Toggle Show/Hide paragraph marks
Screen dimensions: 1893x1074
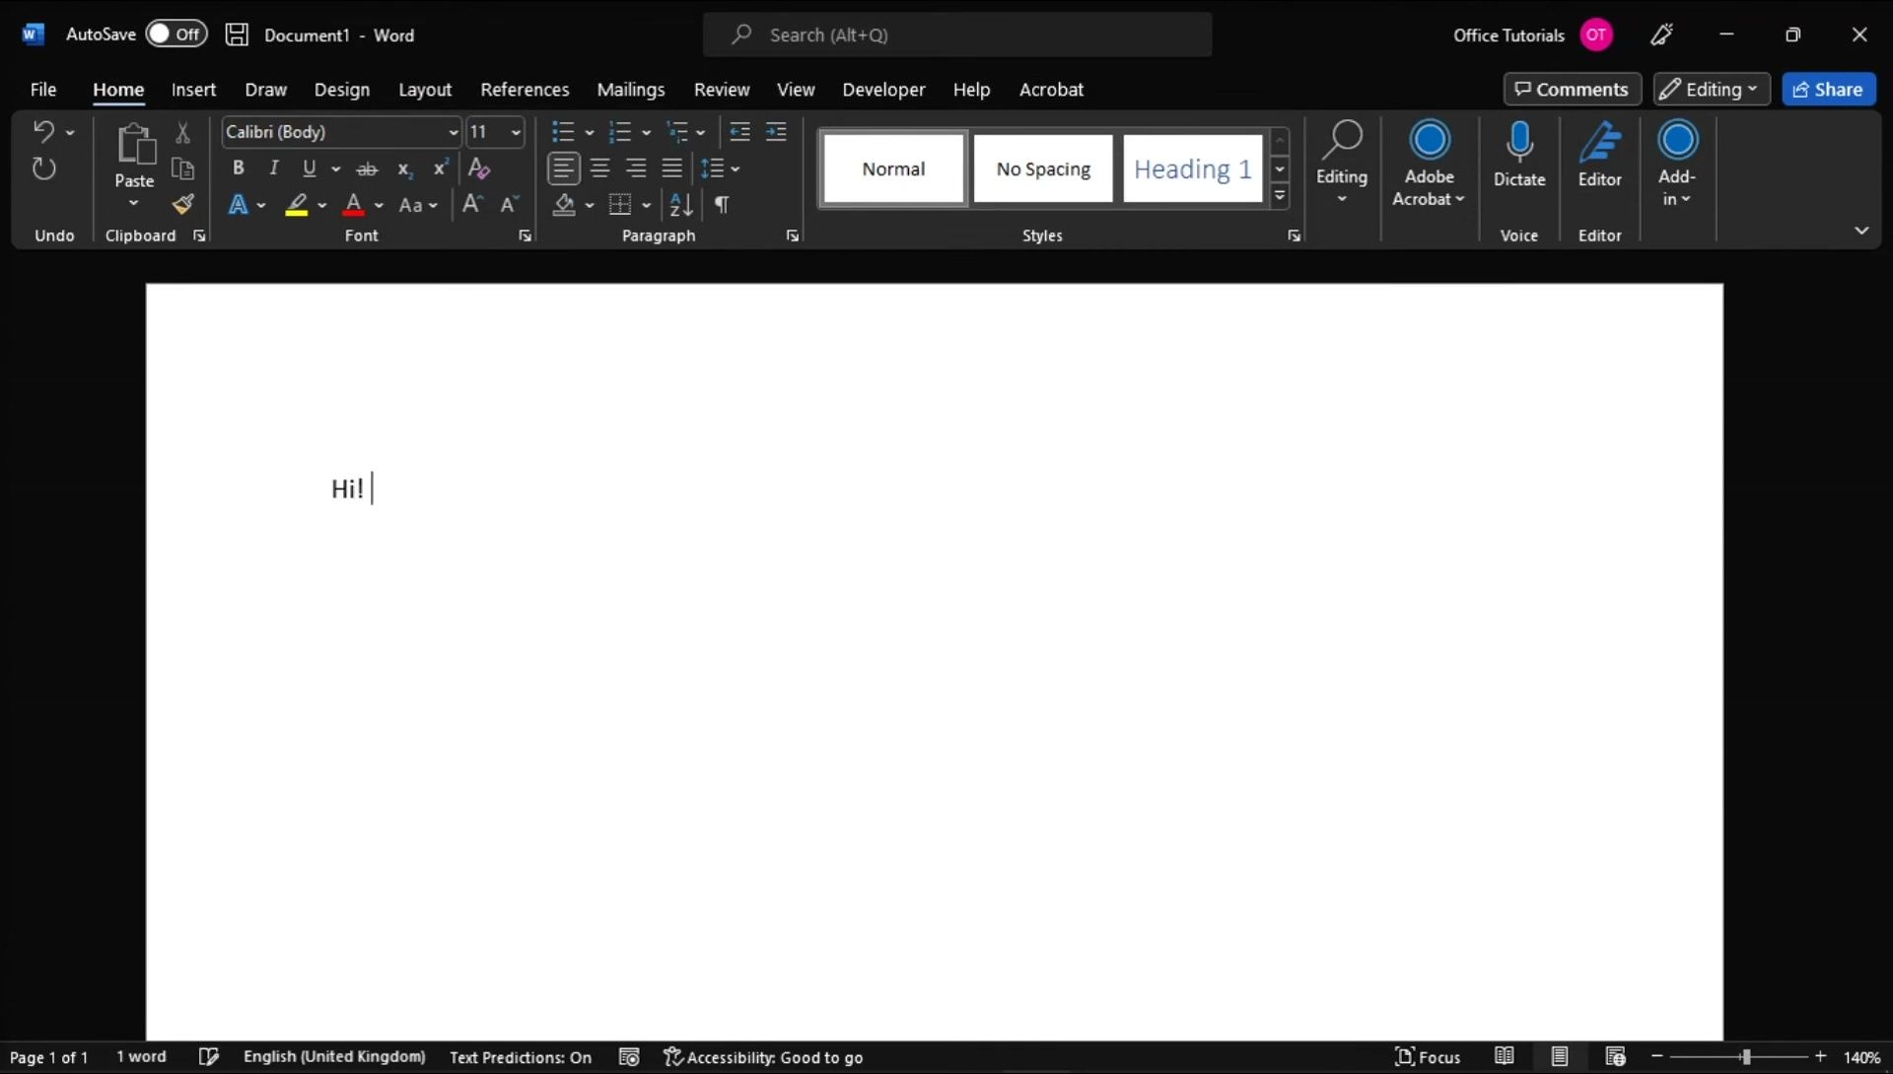[722, 204]
